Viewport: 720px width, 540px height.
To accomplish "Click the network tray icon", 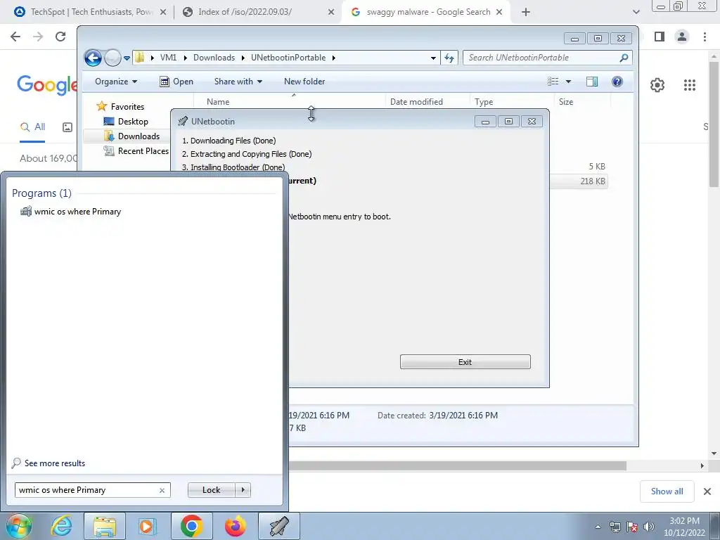I will click(615, 527).
